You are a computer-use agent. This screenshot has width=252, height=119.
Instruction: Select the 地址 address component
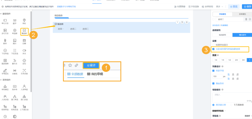tap(24, 21)
